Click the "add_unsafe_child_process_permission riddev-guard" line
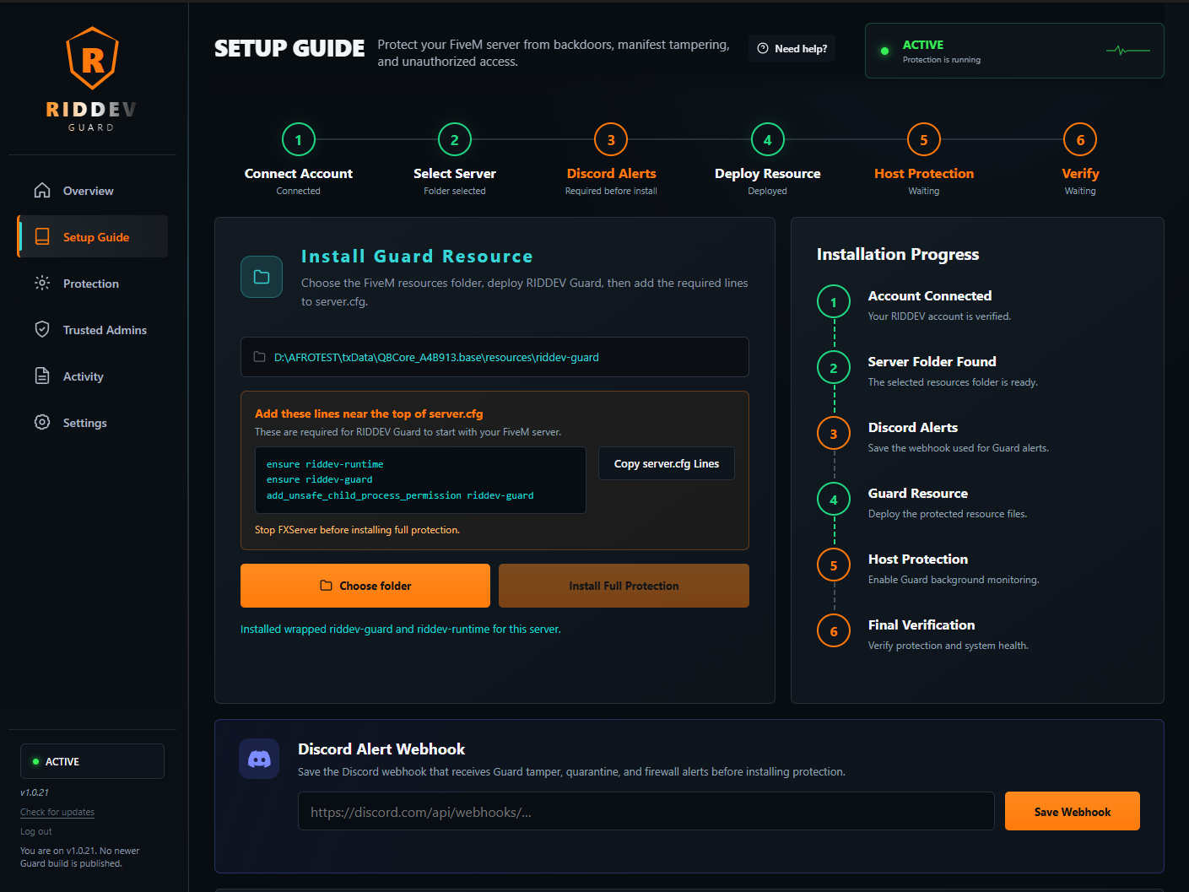Image resolution: width=1189 pixels, height=892 pixels. point(400,495)
